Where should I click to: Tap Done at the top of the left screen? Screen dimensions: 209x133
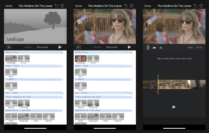(x=9, y=6)
